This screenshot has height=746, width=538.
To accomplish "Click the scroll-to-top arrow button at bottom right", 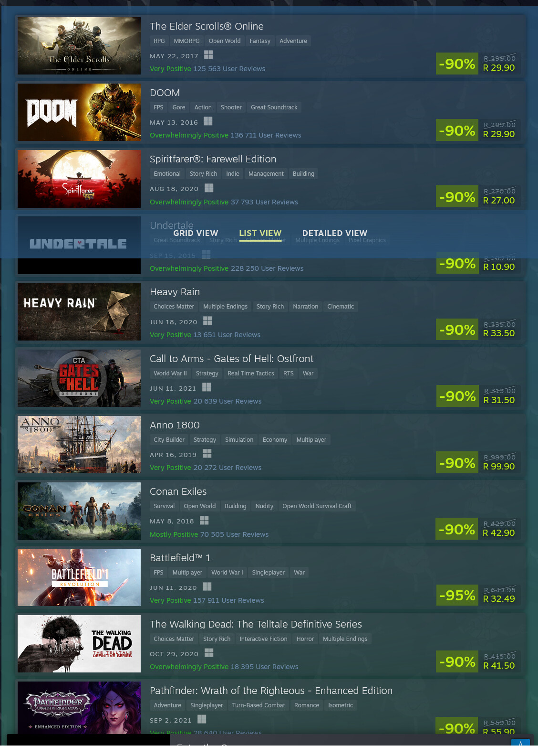I will click(520, 742).
